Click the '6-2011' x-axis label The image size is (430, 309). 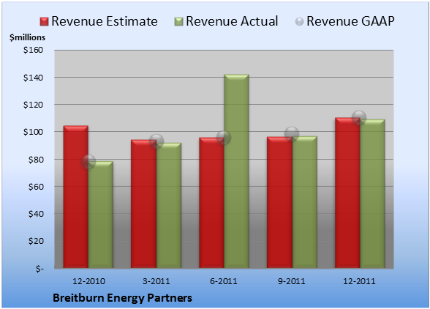[224, 281]
